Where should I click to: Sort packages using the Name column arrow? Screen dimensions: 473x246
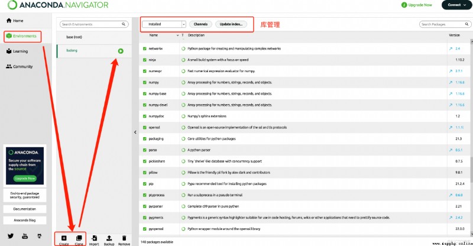[177, 35]
